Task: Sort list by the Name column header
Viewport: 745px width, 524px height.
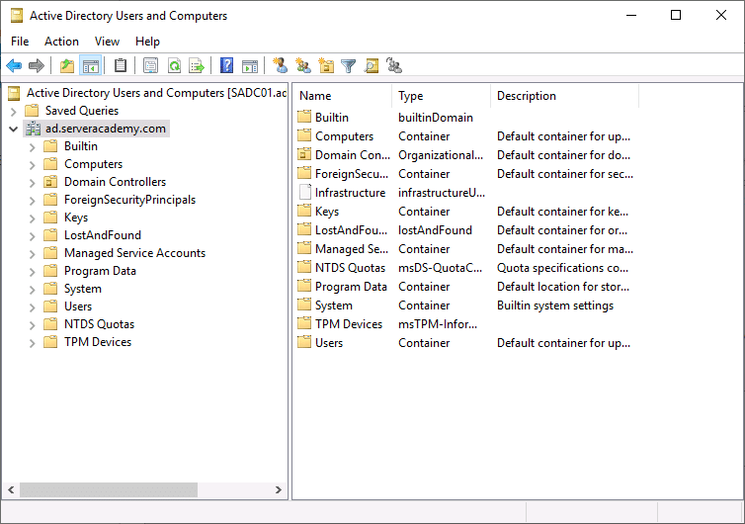Action: 343,96
